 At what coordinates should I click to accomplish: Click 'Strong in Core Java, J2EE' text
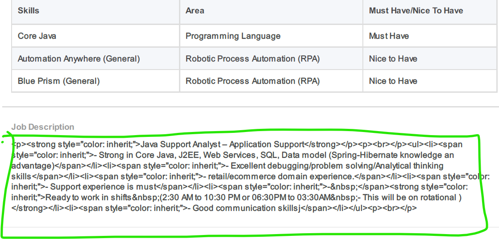tap(148, 155)
